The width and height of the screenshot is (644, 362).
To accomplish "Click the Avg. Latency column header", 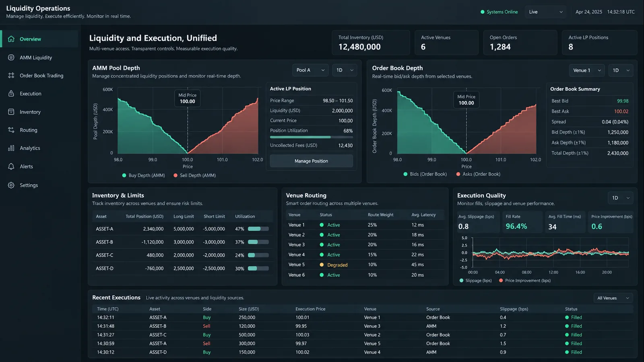I will click(x=423, y=215).
